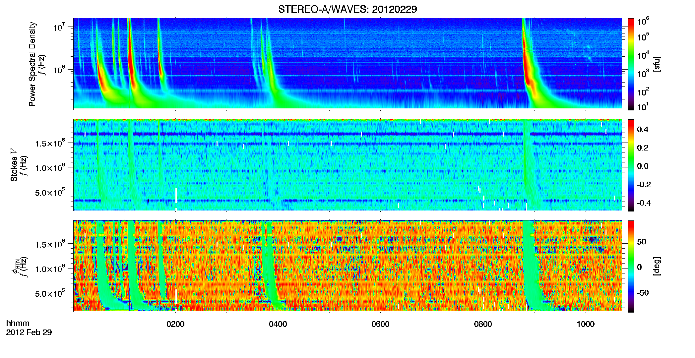Click the 0.4 value on Stokes color bar

(643, 130)
